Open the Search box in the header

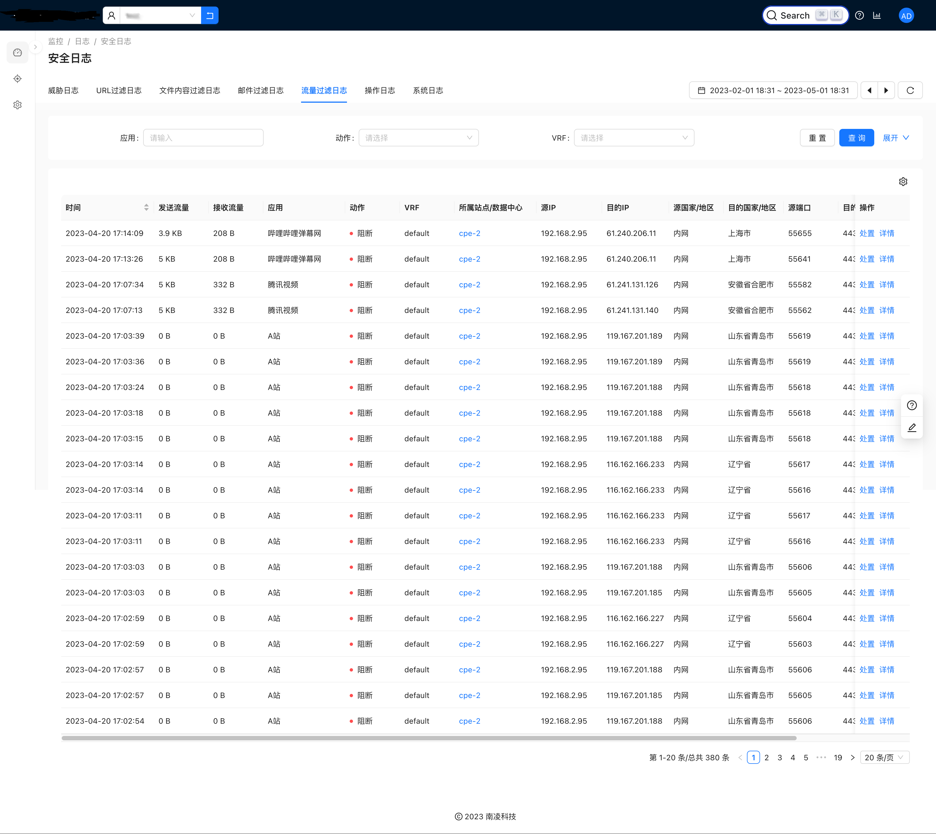pyautogui.click(x=805, y=16)
